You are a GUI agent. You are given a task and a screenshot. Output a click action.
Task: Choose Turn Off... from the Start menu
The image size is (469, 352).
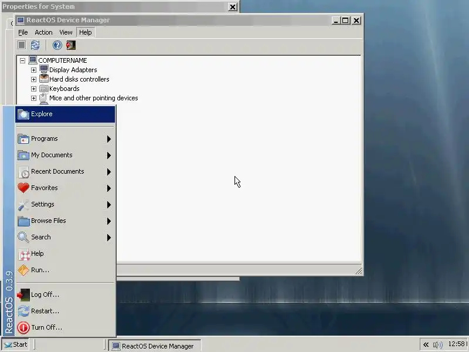point(65,328)
